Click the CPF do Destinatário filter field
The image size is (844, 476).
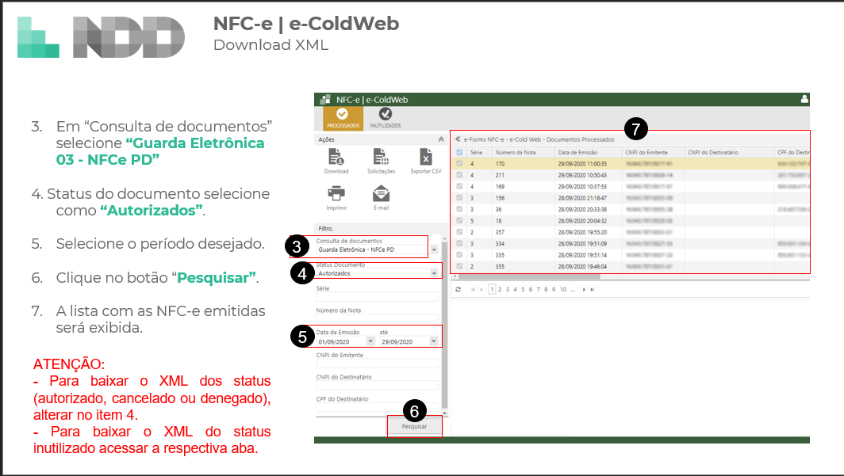pos(378,407)
